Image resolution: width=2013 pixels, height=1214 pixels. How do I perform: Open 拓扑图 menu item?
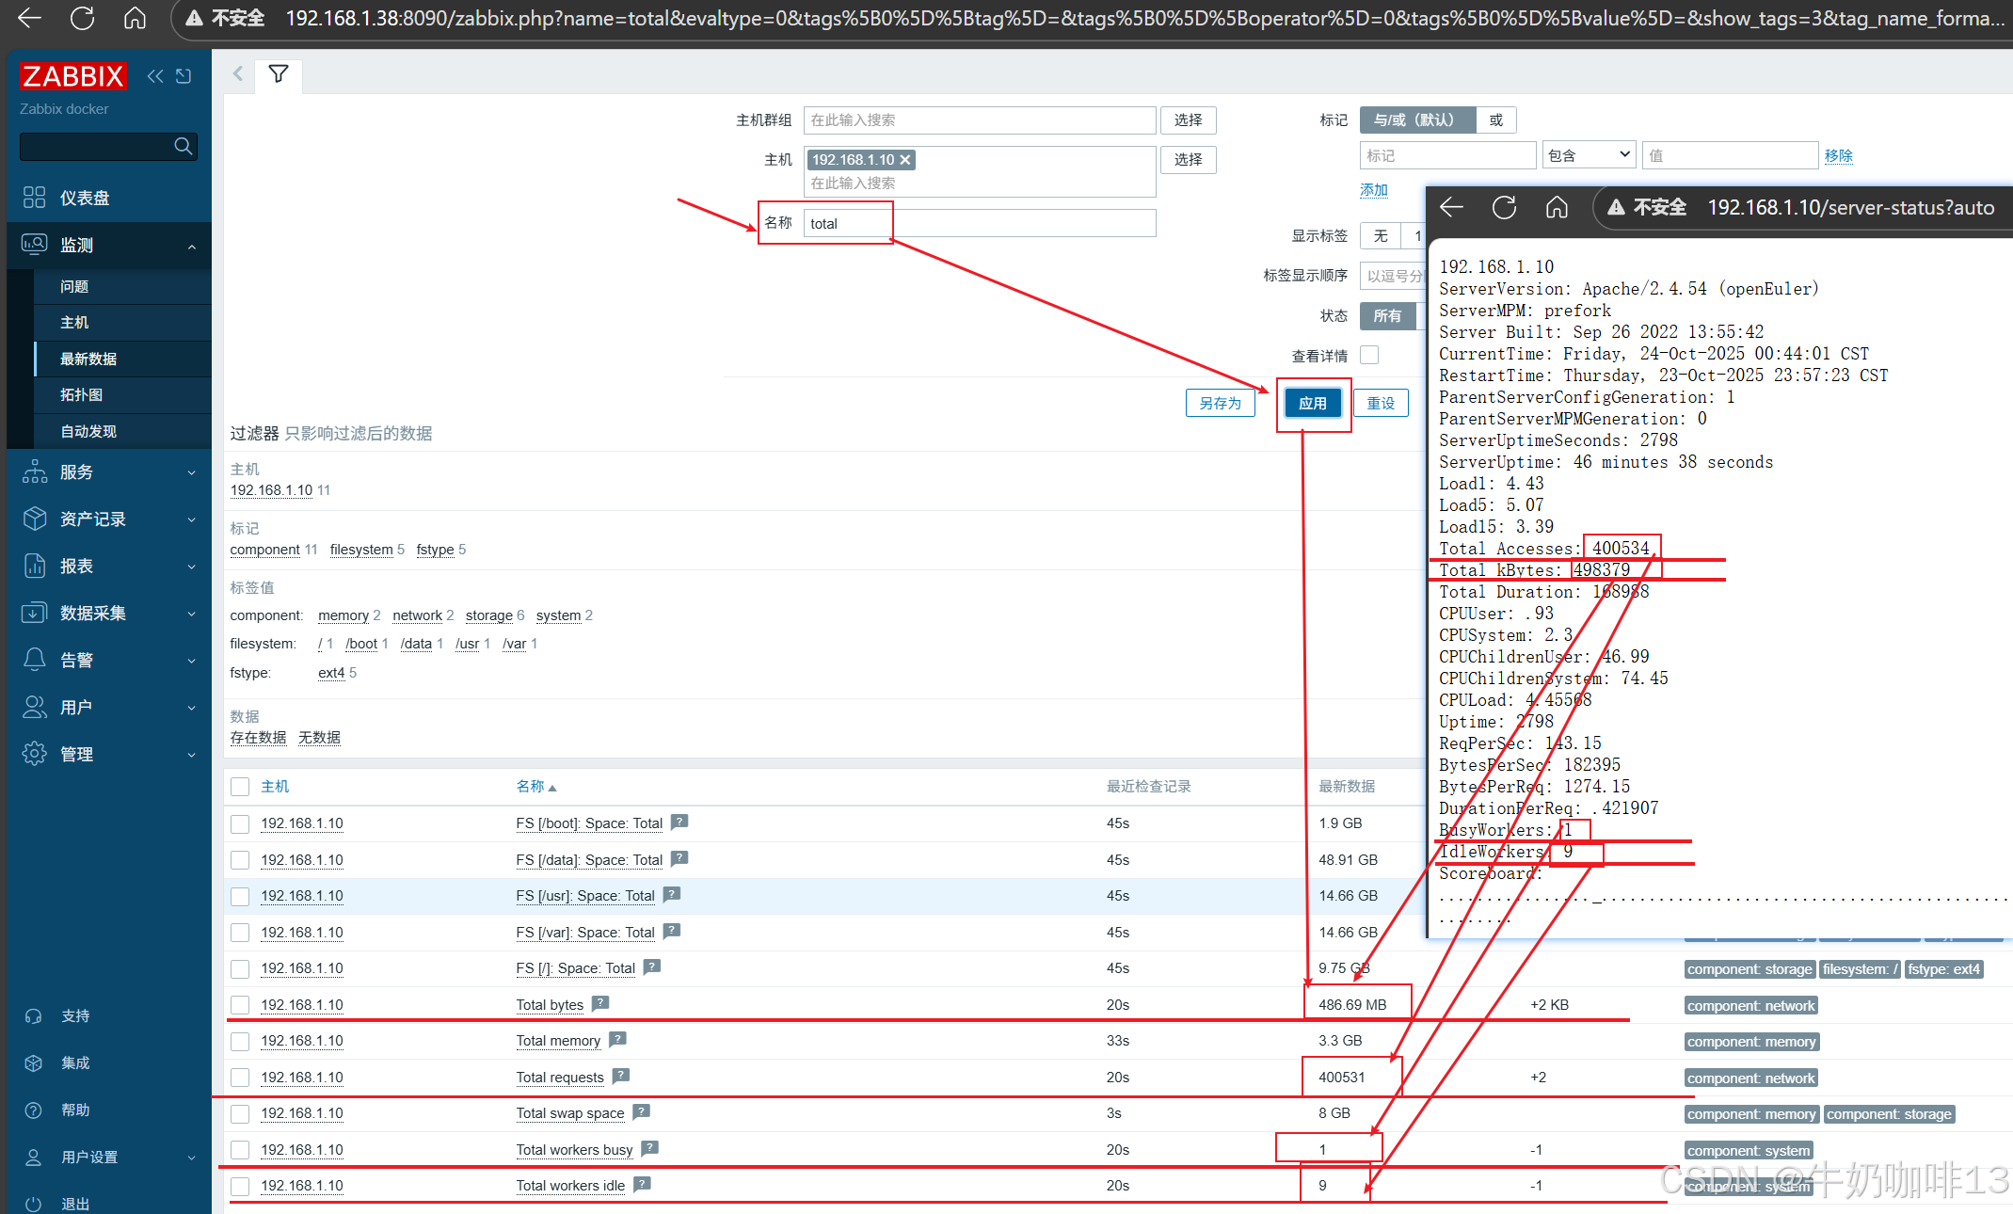(81, 394)
